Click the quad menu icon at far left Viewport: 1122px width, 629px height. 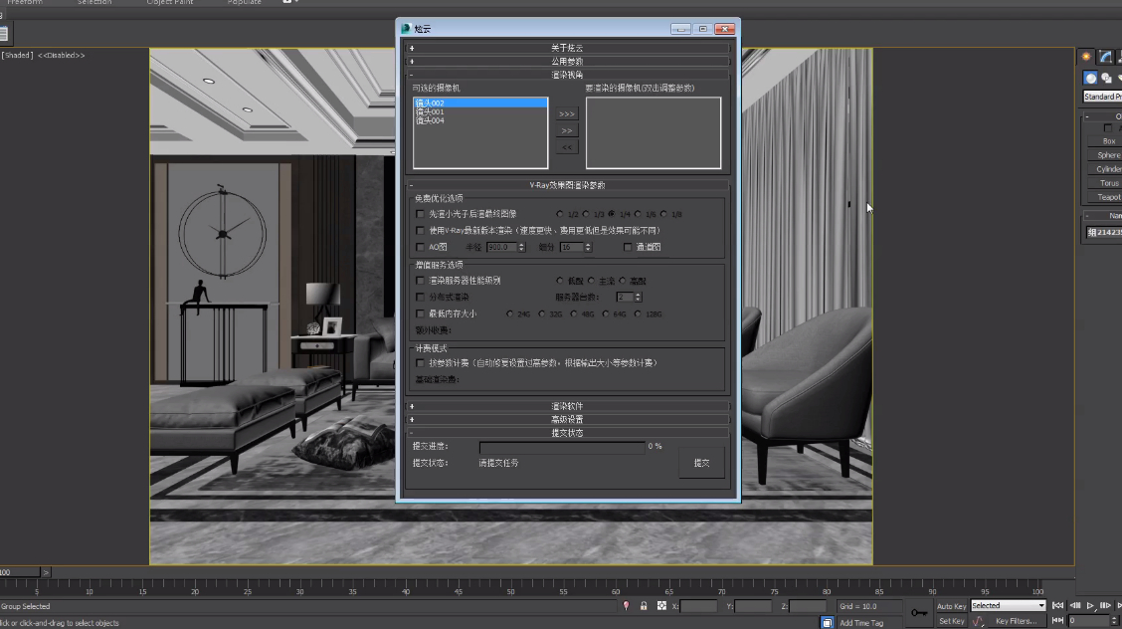pos(3,33)
